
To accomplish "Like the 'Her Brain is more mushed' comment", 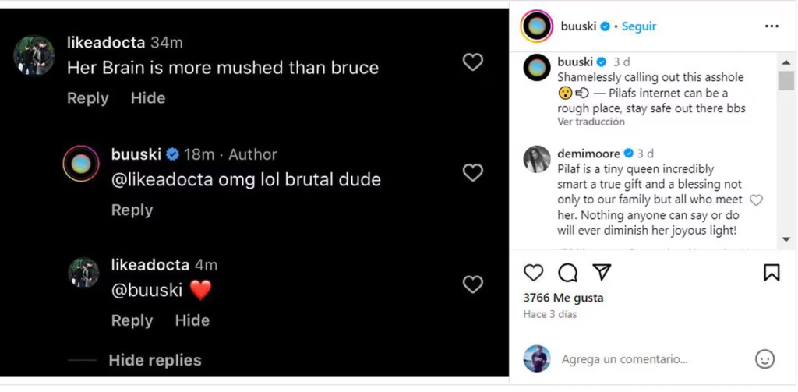I will coord(473,62).
